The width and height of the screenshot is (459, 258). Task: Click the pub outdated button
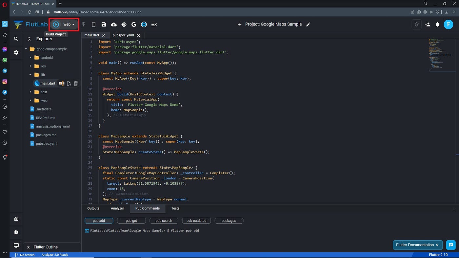point(196,221)
